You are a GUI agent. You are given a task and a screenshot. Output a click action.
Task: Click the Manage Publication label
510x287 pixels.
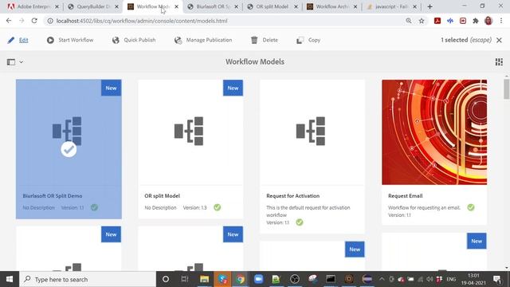tap(209, 40)
